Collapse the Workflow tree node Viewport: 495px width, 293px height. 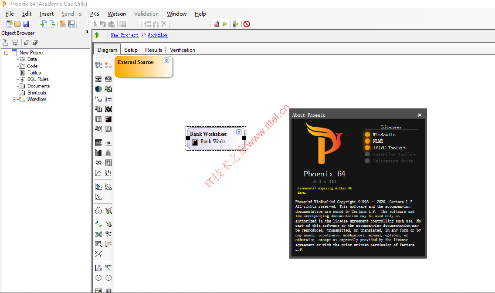14,99
